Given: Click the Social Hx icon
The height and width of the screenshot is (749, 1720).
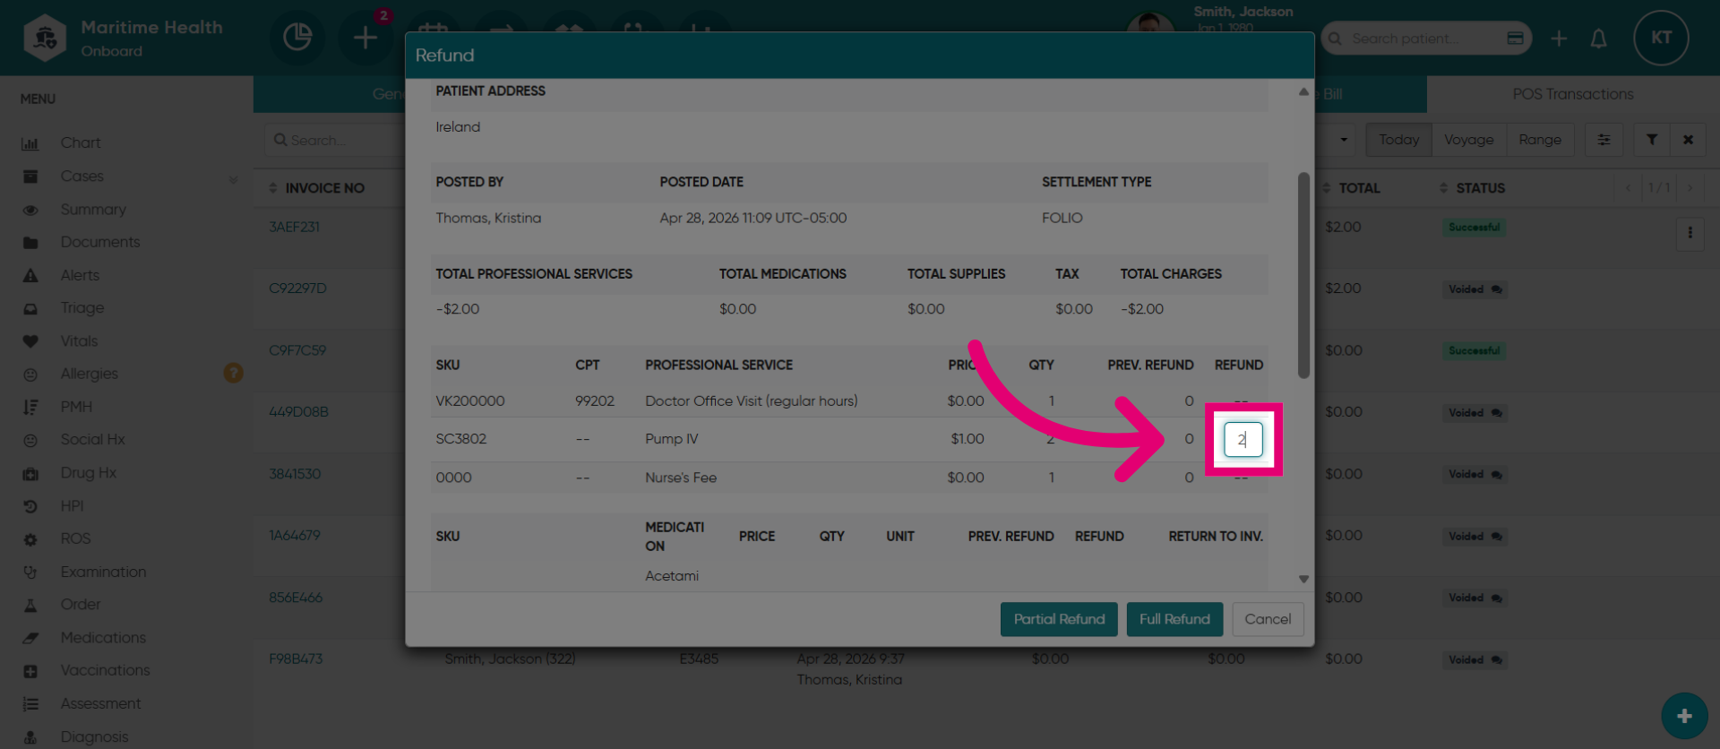Looking at the screenshot, I should coord(30,440).
